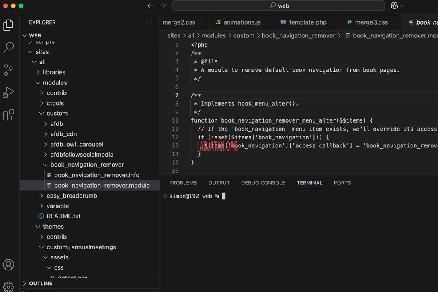Click inside the top search bar

[x=278, y=6]
